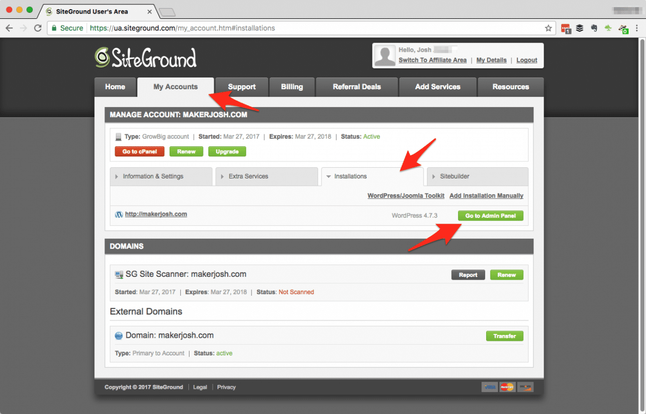646x414 pixels.
Task: Click the "Copyright © 2017 SiteGround" footer text
Action: coord(144,387)
